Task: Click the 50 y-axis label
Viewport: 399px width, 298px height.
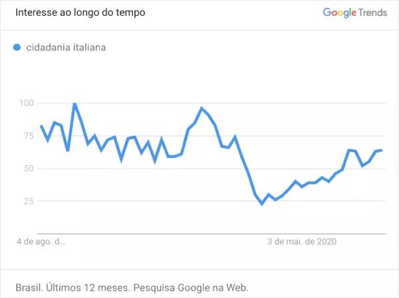Action: point(29,169)
